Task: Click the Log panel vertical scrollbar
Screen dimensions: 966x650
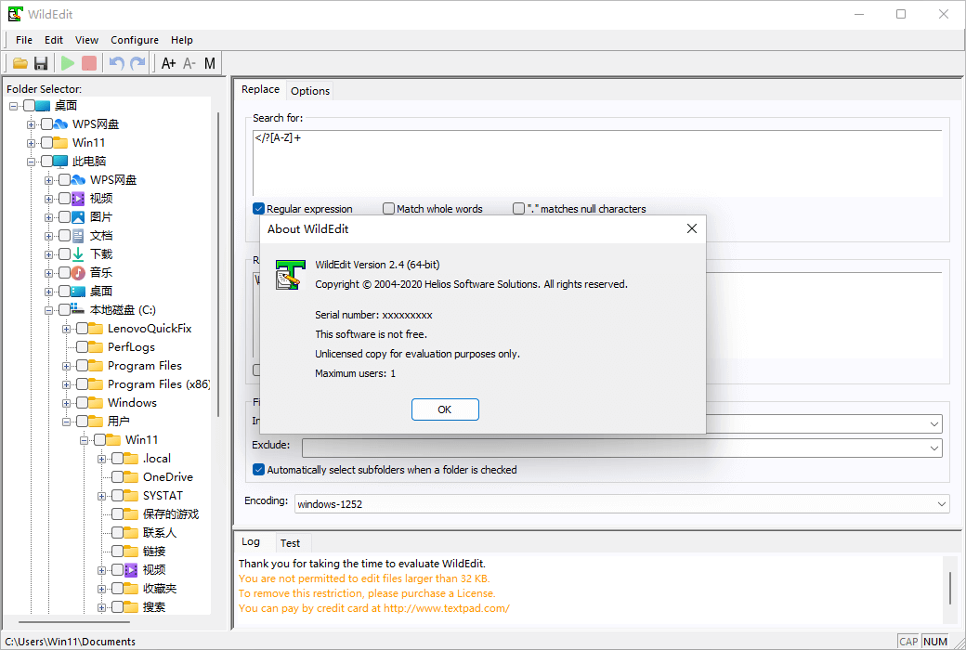Action: click(x=949, y=589)
